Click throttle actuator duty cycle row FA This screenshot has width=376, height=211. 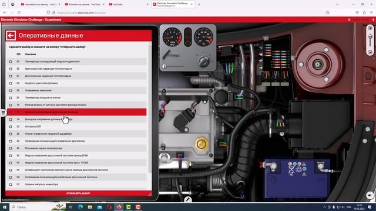[77, 170]
